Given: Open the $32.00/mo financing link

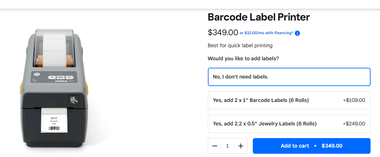Looking at the screenshot, I should 266,33.
